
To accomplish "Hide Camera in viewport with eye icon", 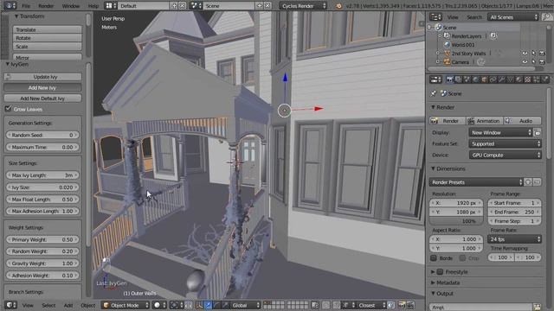I will [x=525, y=62].
